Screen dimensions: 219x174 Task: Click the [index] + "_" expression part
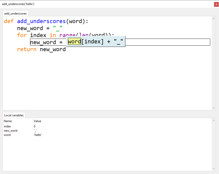pos(102,42)
